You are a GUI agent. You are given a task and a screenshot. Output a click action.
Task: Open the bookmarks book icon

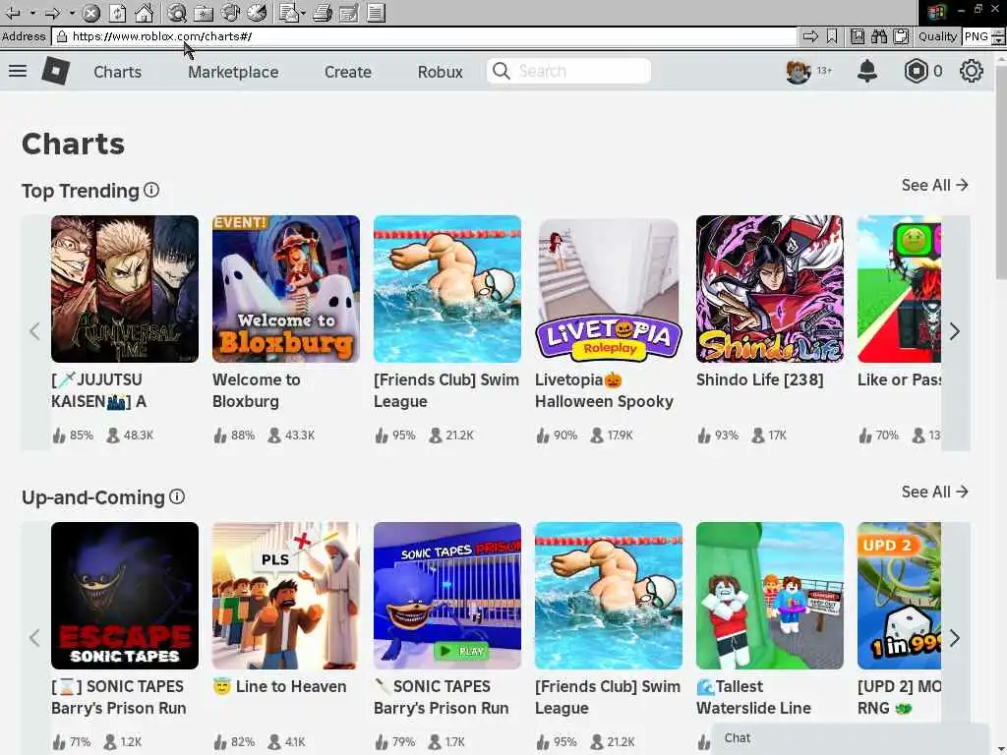point(858,36)
